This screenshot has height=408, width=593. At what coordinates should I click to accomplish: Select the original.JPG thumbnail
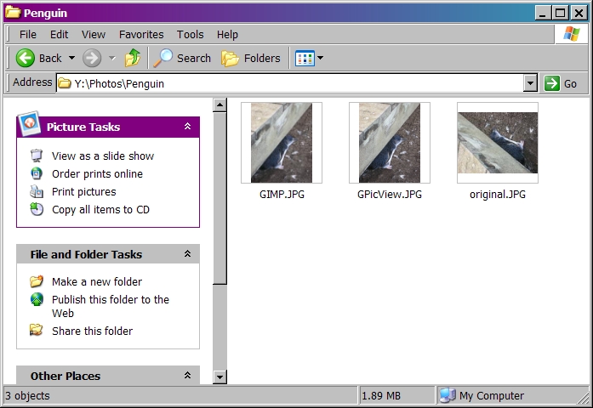click(498, 143)
